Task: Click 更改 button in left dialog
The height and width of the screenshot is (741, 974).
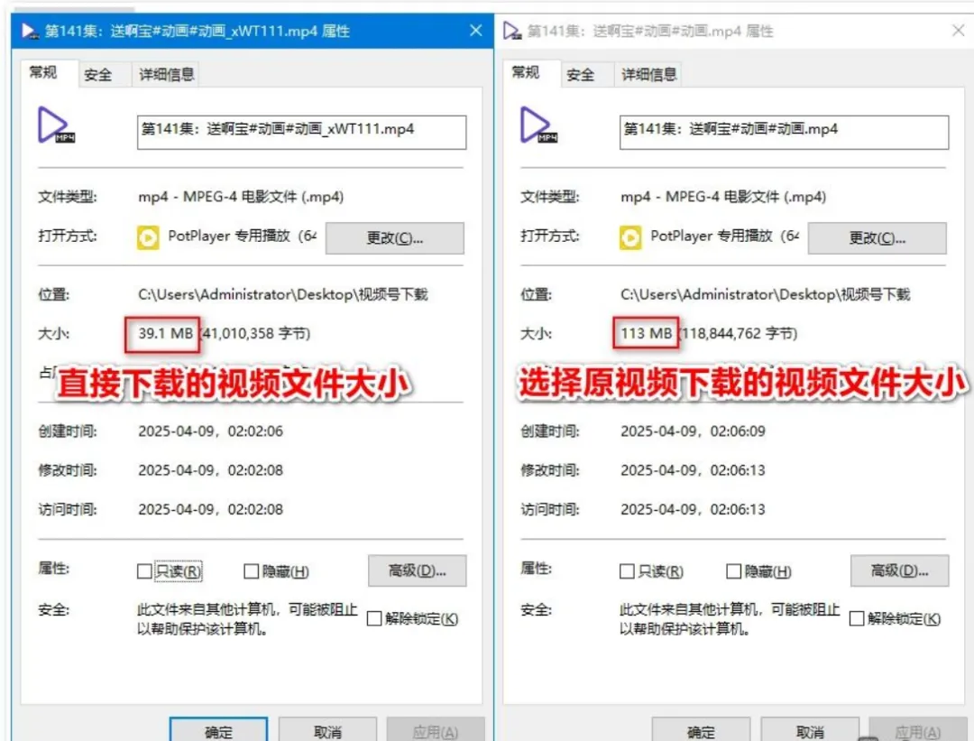Action: pyautogui.click(x=394, y=238)
